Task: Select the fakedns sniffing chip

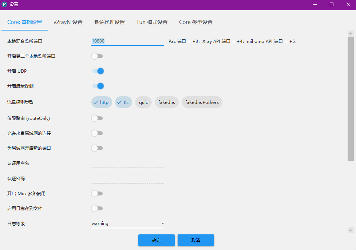Action: point(167,102)
